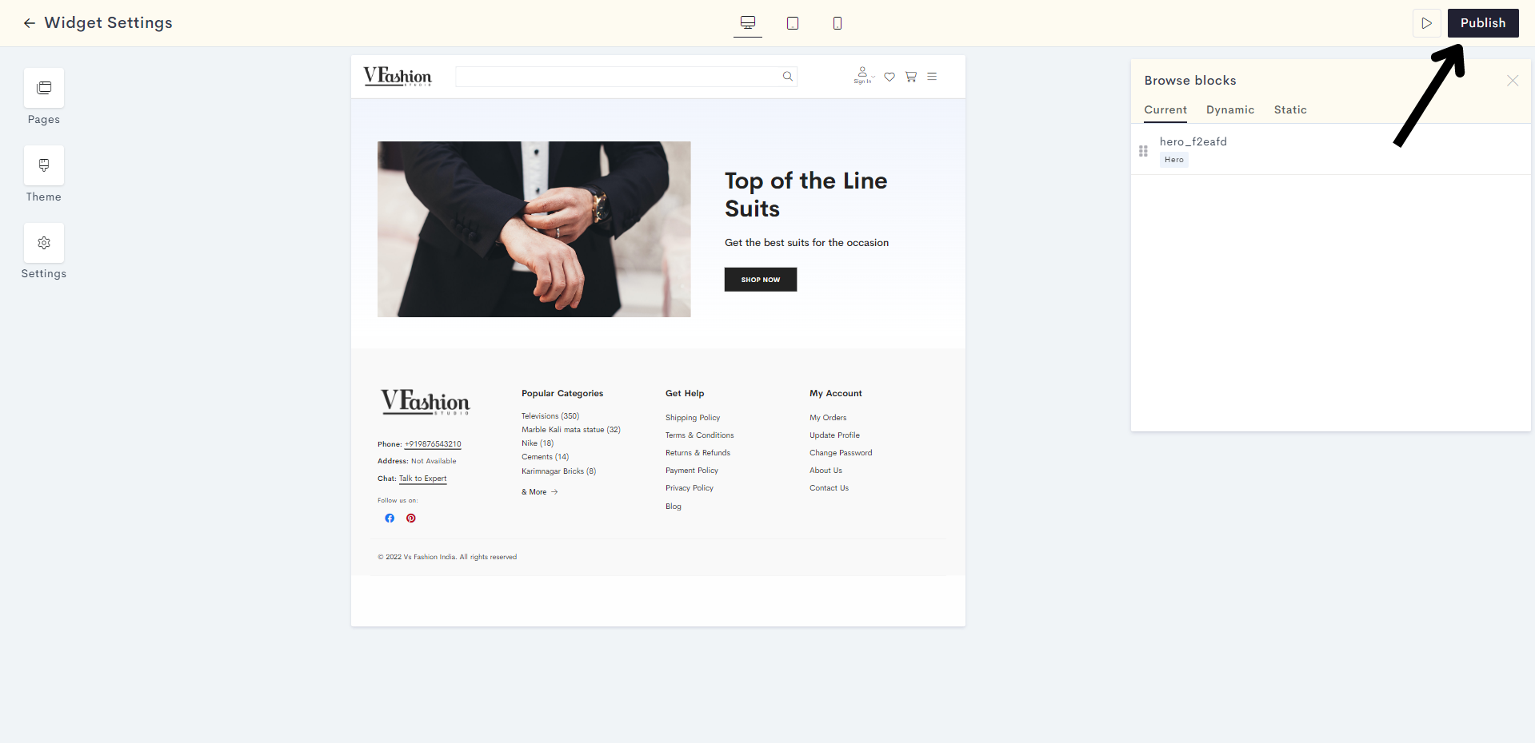Open the Privacy Policy link
1535x743 pixels.
point(690,488)
